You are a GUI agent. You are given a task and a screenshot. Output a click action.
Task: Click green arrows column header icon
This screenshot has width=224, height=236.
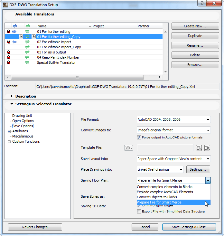28,26
